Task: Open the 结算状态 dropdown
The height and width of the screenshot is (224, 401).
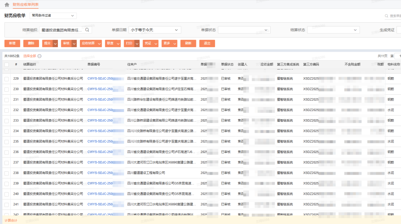Action: click(333, 30)
